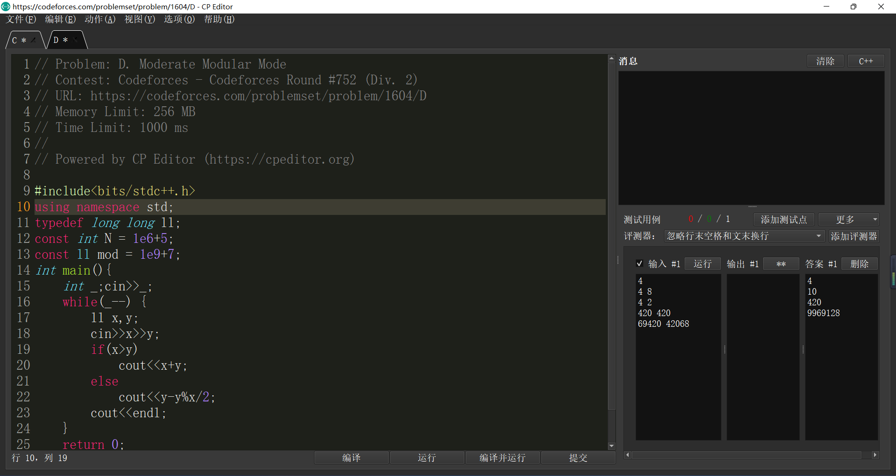This screenshot has height=476, width=896.
Task: Click the 'Memory Limit: 256 MB' comment
Action: point(115,112)
